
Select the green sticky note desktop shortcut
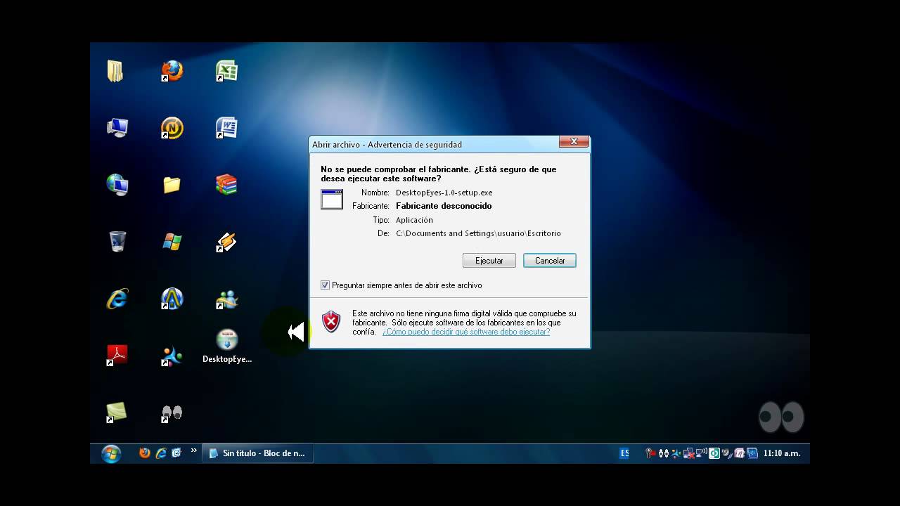tap(117, 413)
